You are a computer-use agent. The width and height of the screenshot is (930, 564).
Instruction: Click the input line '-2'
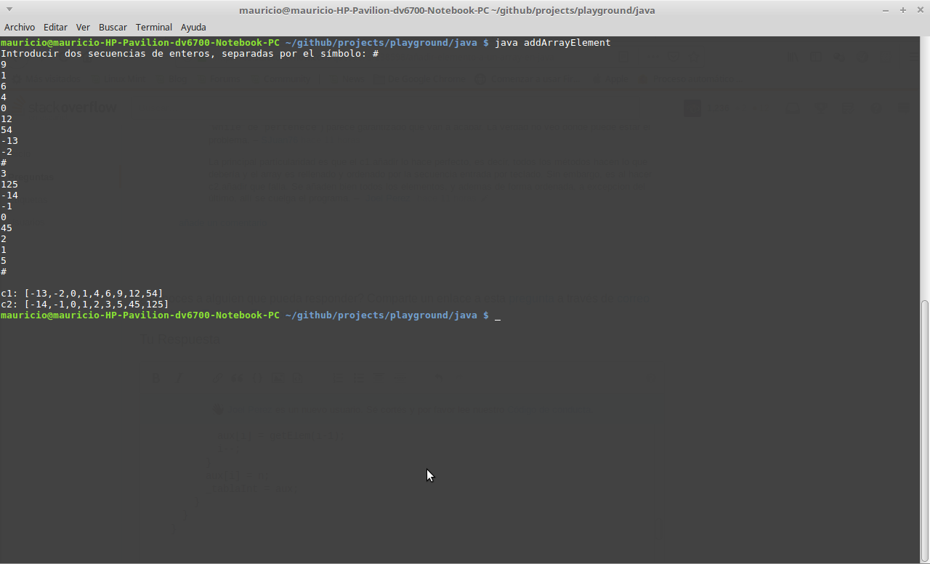pyautogui.click(x=7, y=152)
